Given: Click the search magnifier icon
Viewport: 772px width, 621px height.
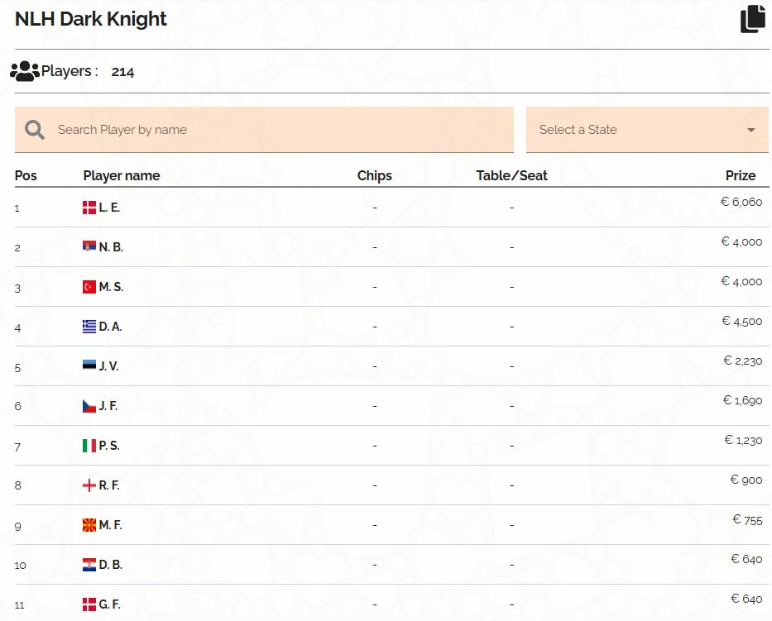Looking at the screenshot, I should pyautogui.click(x=35, y=130).
